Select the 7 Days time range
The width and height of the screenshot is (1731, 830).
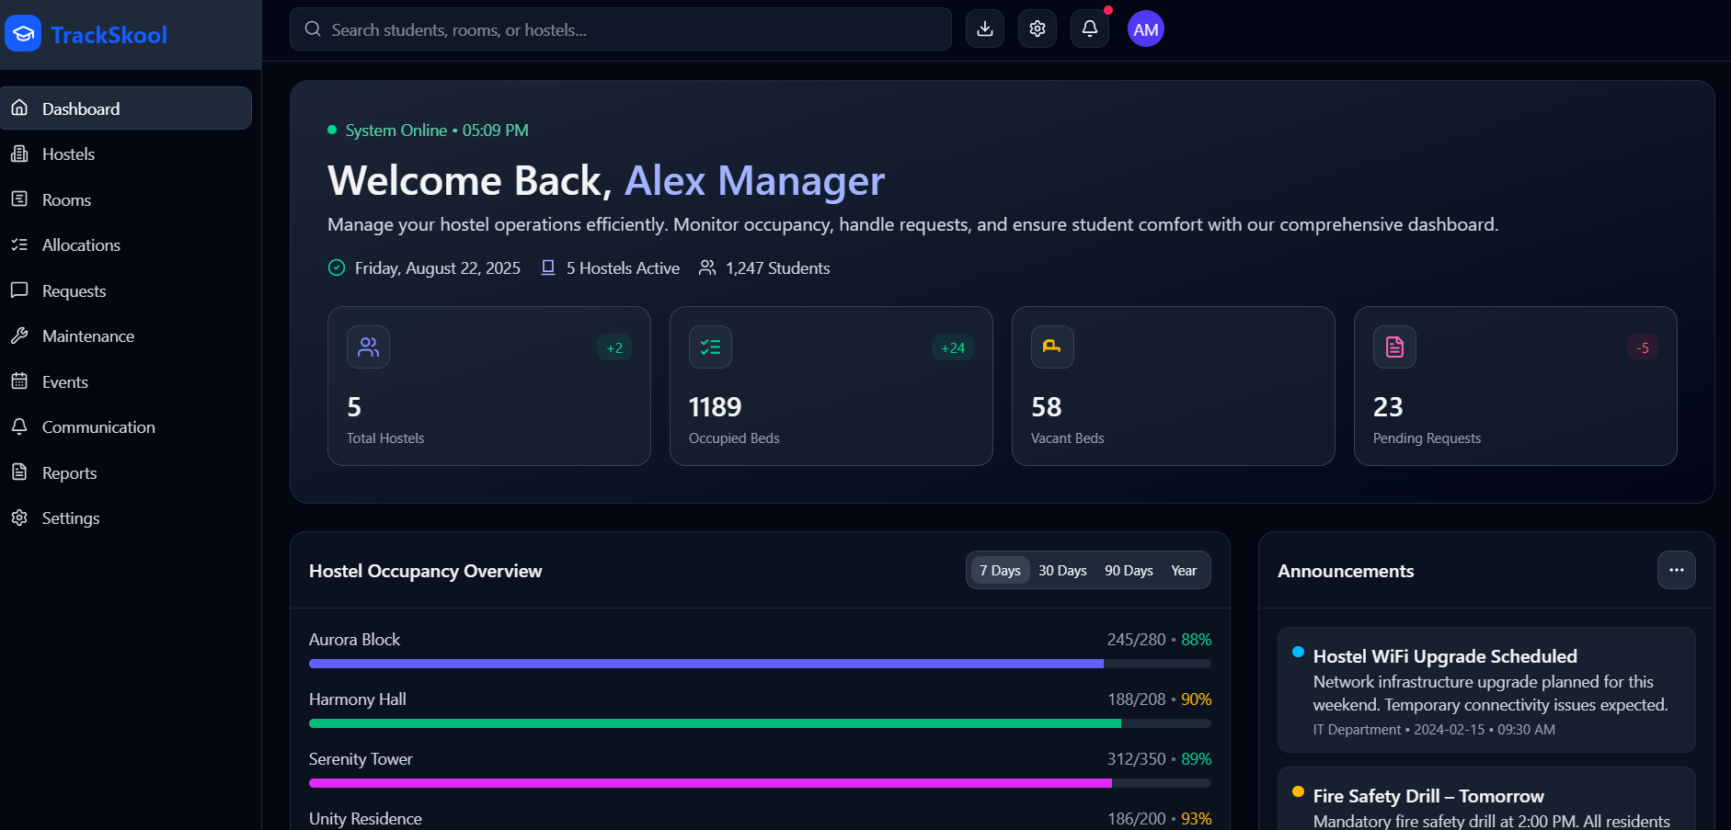point(999,570)
